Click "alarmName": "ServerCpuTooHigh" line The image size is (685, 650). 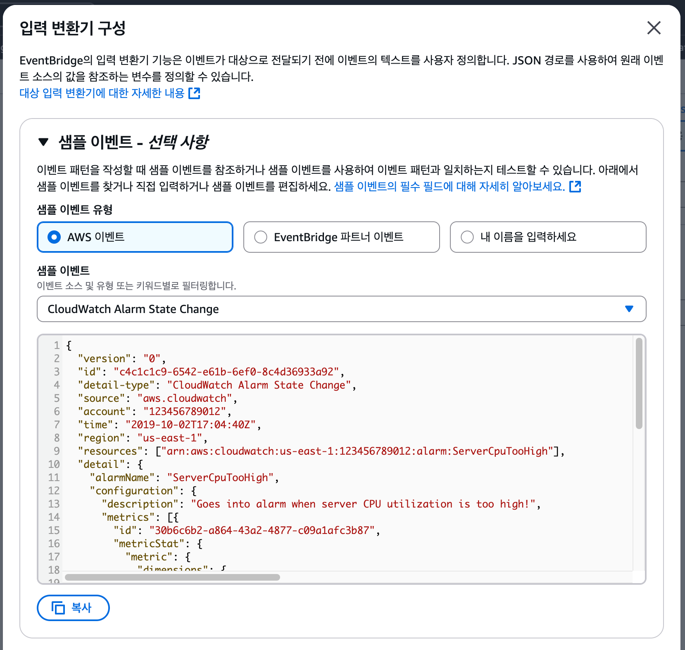tap(184, 477)
